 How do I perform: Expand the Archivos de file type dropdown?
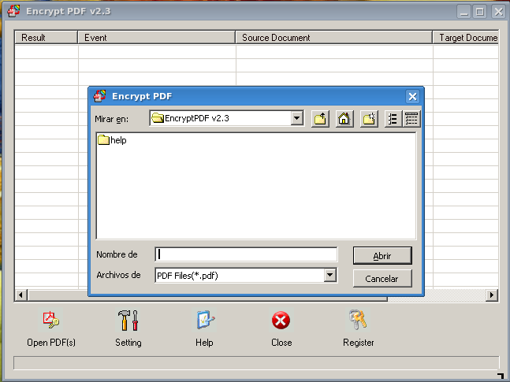[x=329, y=276]
